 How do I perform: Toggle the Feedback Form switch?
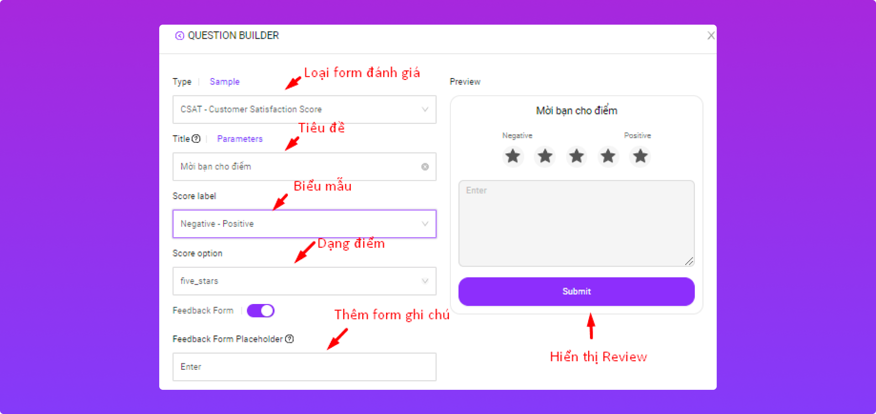click(x=261, y=311)
